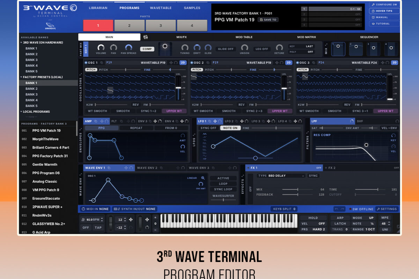Screen dimensions: 419x279
Task: Toggle OSC 1 power indicator
Action: coord(86,63)
